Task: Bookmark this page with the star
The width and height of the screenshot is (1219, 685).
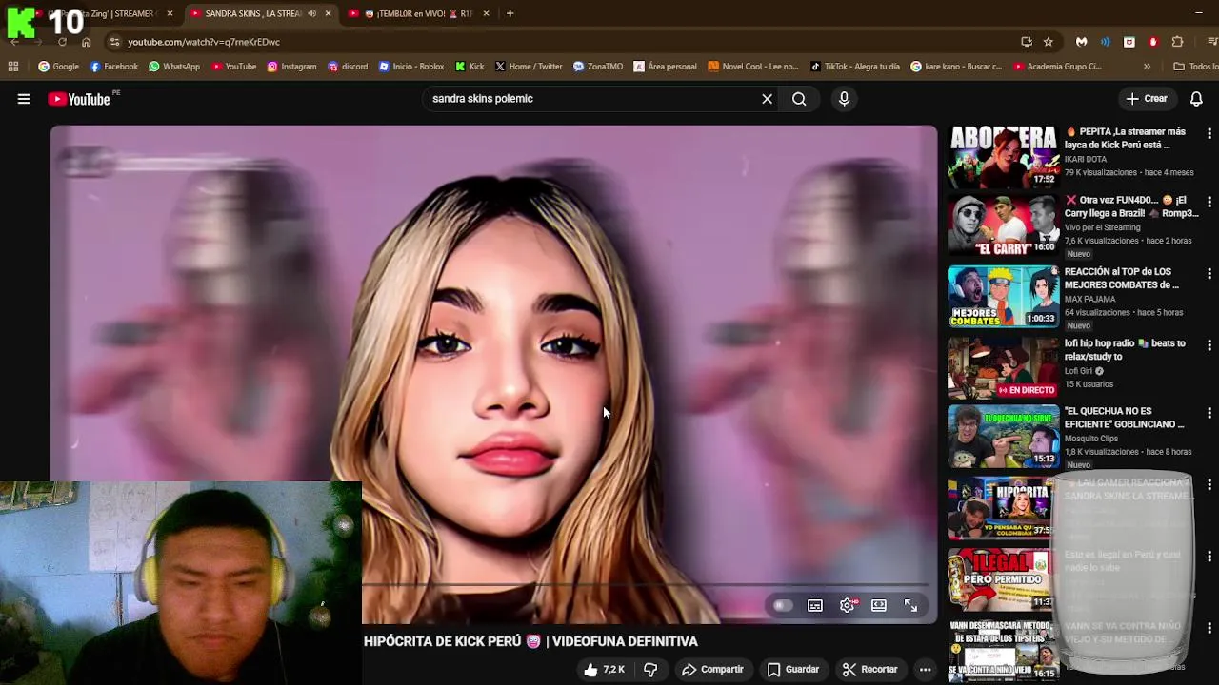Action: 1049,42
